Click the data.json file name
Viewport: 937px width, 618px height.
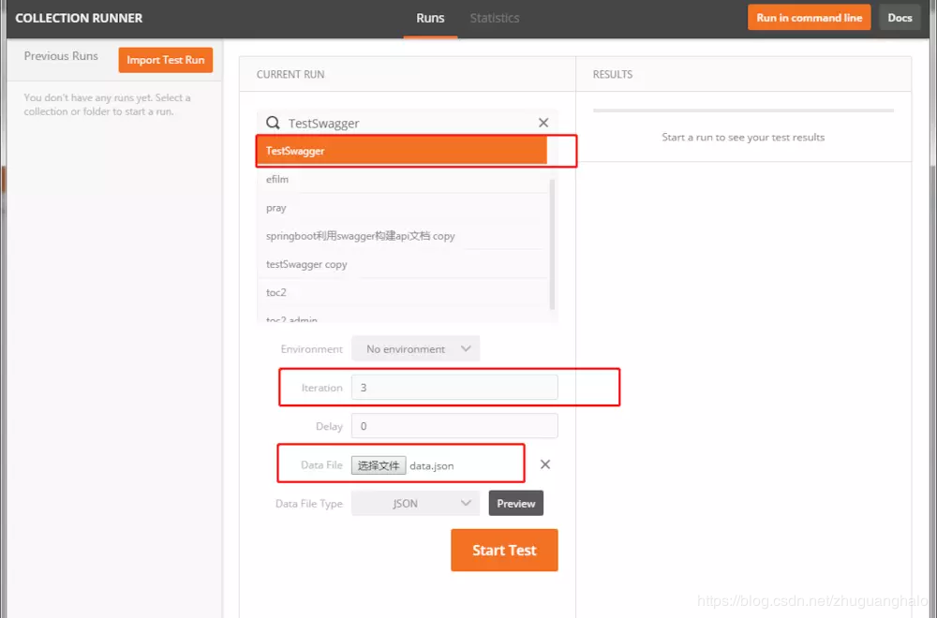pos(431,465)
